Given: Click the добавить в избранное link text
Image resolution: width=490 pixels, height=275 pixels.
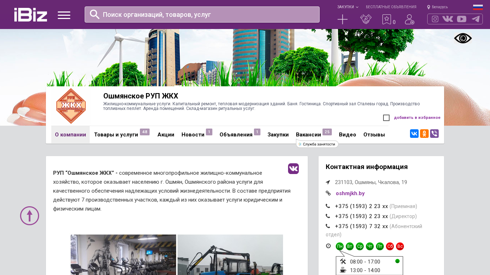Looking at the screenshot, I should click(x=417, y=118).
